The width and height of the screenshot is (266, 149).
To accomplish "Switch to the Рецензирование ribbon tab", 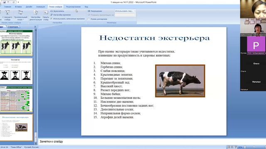I will (73, 7).
